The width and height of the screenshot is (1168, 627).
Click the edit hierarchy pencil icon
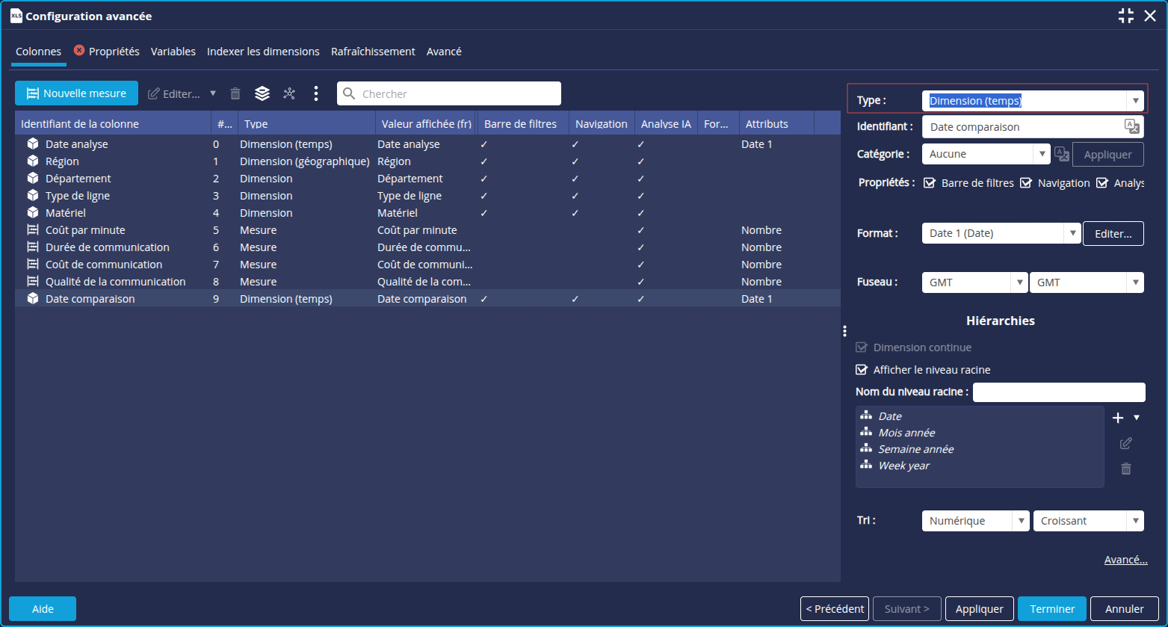[1126, 444]
